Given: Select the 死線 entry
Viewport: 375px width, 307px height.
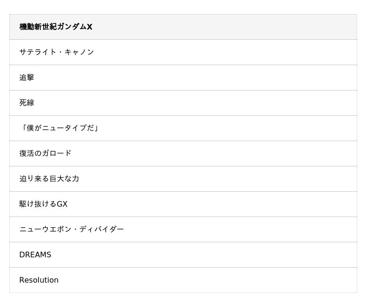Looking at the screenshot, I should tap(27, 103).
